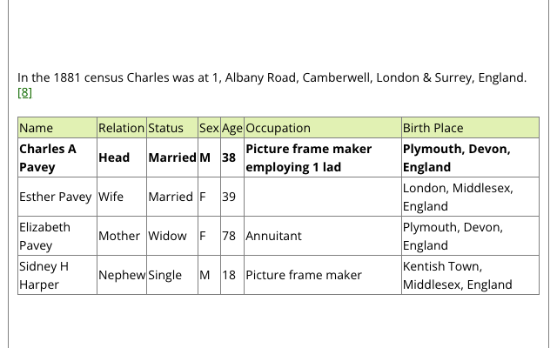Select the Elizabeth Pavey name cell
Viewport: 557px width, 348px height.
pyautogui.click(x=57, y=236)
